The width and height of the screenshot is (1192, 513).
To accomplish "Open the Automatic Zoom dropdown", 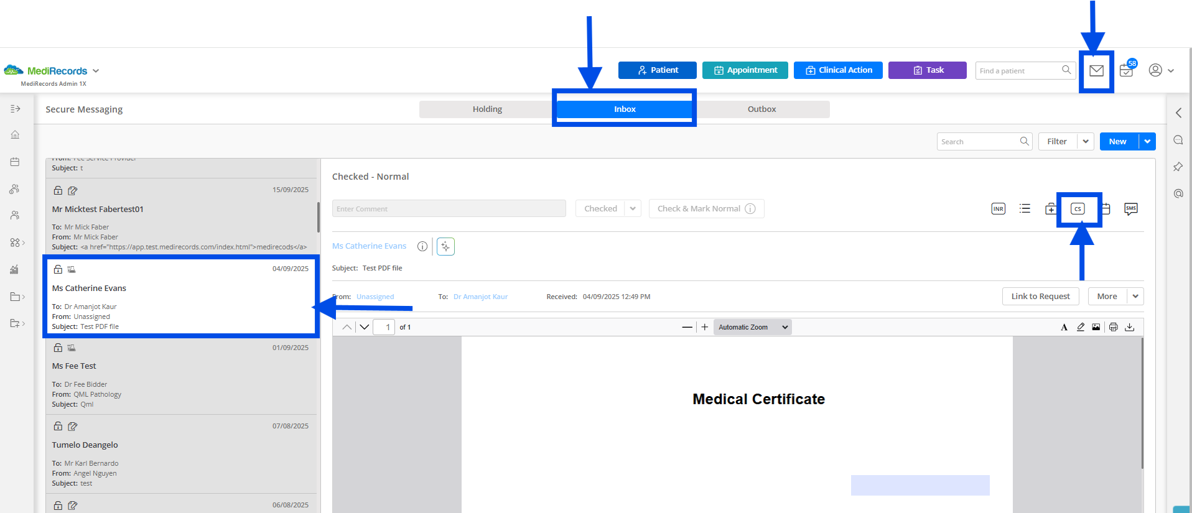I will pyautogui.click(x=752, y=327).
